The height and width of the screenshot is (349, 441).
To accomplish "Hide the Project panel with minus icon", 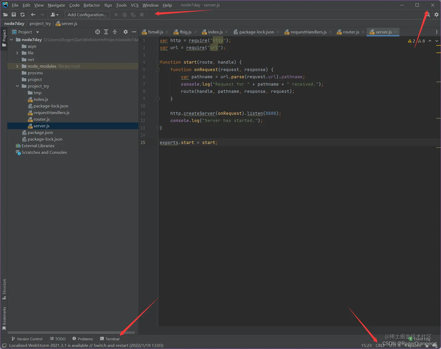I will 134,32.
